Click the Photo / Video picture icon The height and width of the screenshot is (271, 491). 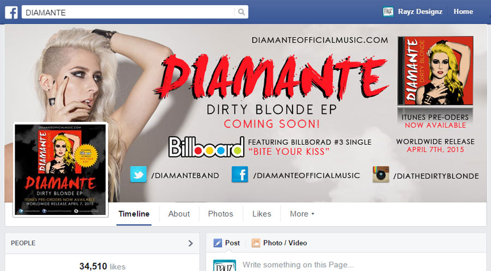coord(256,243)
